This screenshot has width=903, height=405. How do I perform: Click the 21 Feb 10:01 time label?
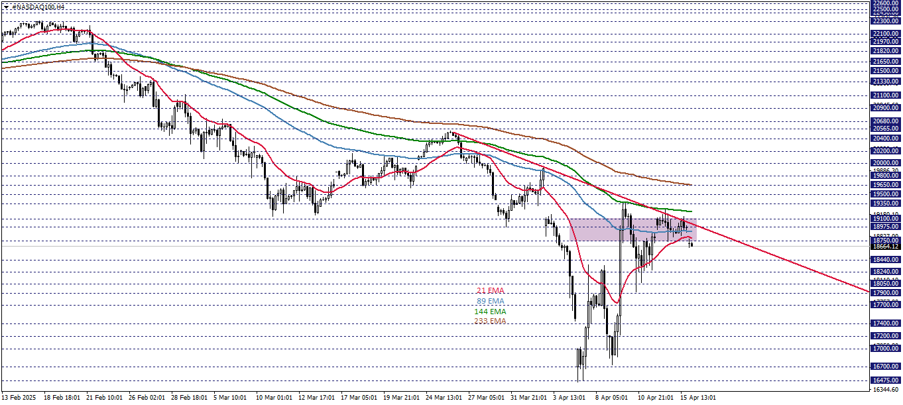click(104, 398)
